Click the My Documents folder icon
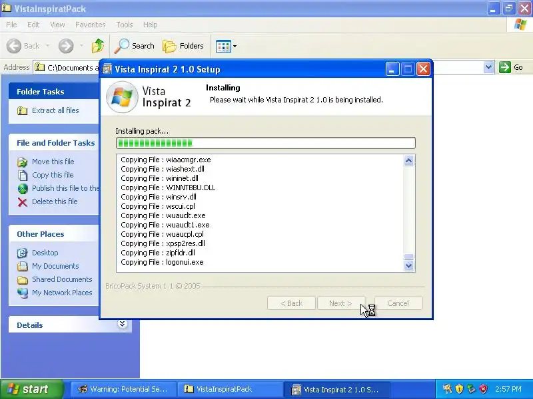Screen dimensions: 533x399 click(x=23, y=267)
